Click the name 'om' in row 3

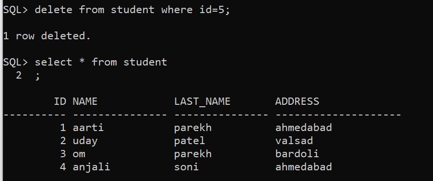coord(79,154)
